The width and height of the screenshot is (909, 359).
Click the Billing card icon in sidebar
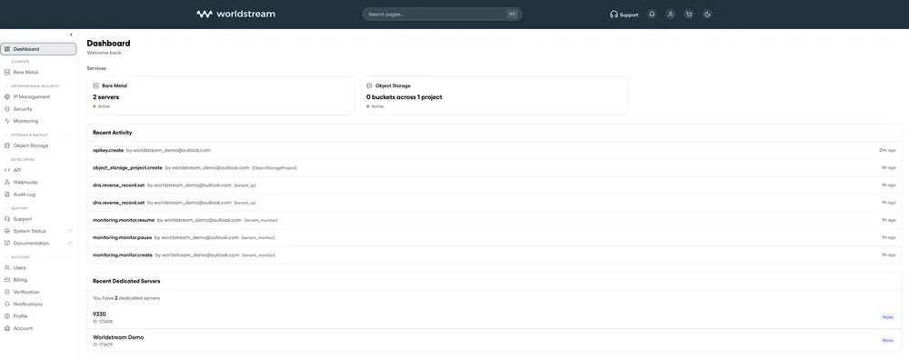[x=7, y=280]
